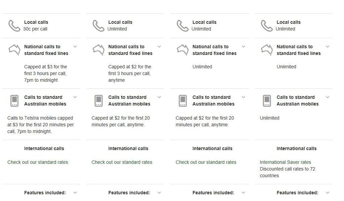Expand Calls to Australian mobiles in the second column
This screenshot has width=344, height=201.
click(159, 97)
